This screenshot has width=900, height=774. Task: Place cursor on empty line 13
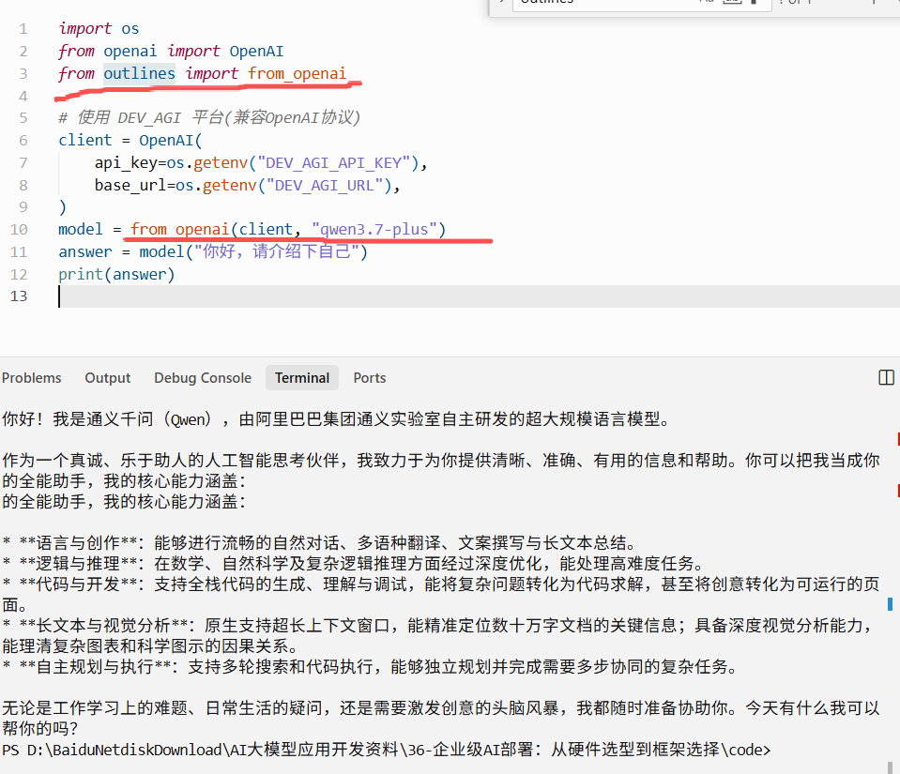(480, 296)
